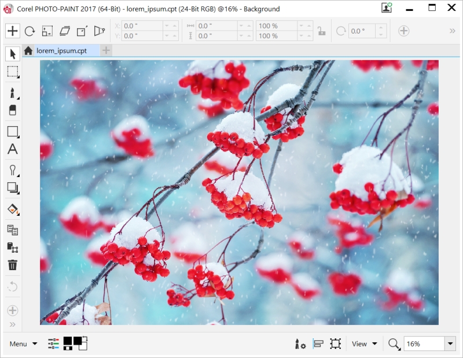463x358 pixels.
Task: Open the View dropdown
Action: [x=365, y=344]
